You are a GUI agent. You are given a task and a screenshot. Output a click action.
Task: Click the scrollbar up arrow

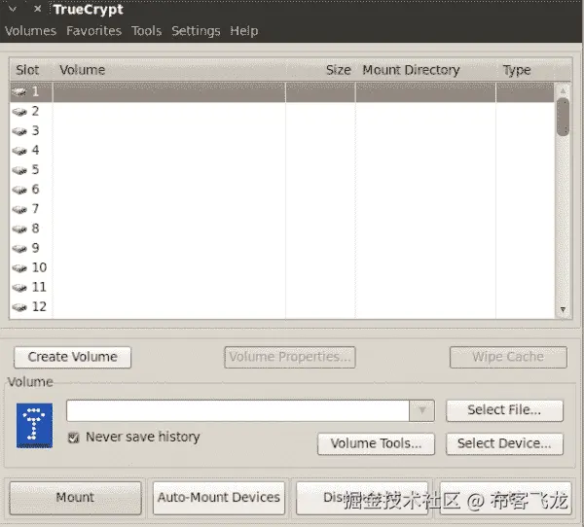point(563,90)
